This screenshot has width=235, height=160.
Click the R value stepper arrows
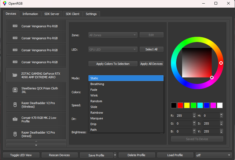(194, 115)
